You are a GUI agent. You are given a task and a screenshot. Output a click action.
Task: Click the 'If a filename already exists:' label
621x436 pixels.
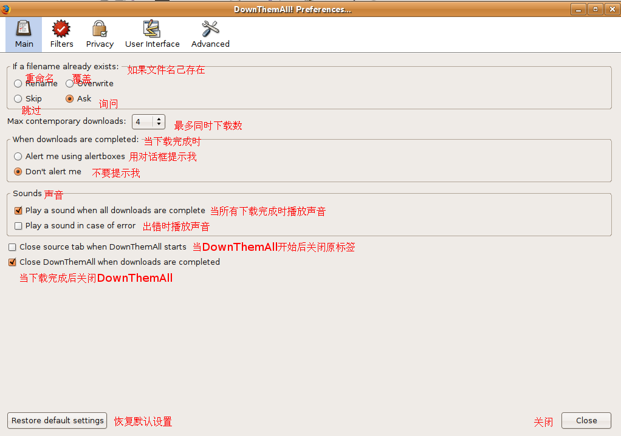tap(66, 66)
